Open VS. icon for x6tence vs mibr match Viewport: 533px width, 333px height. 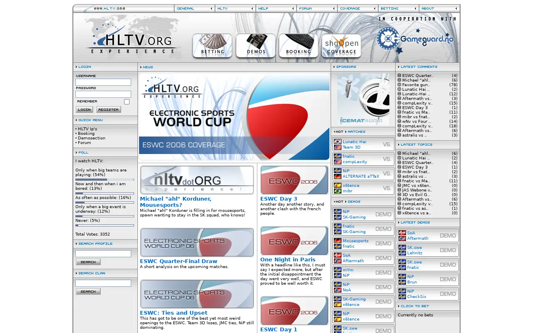tap(387, 188)
